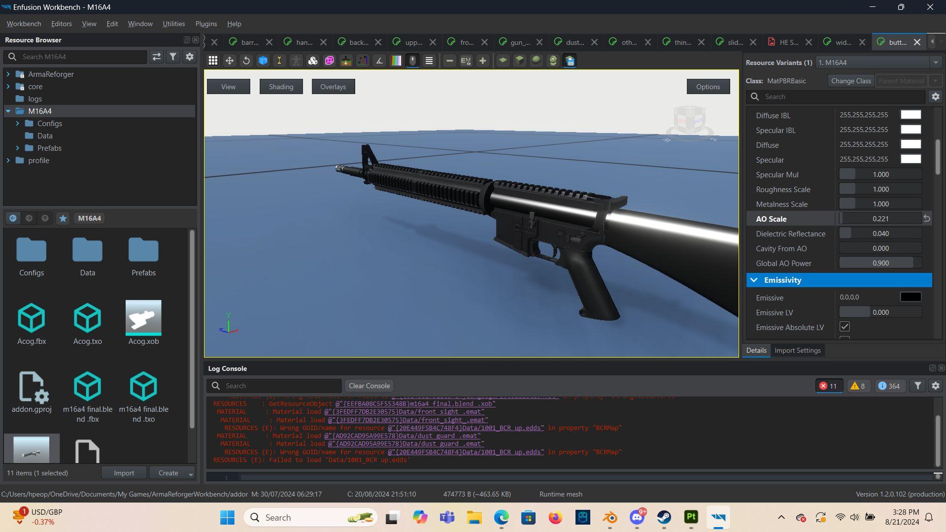Expand the Prefabs subfolder node
Viewport: 946px width, 532px height.
18,148
